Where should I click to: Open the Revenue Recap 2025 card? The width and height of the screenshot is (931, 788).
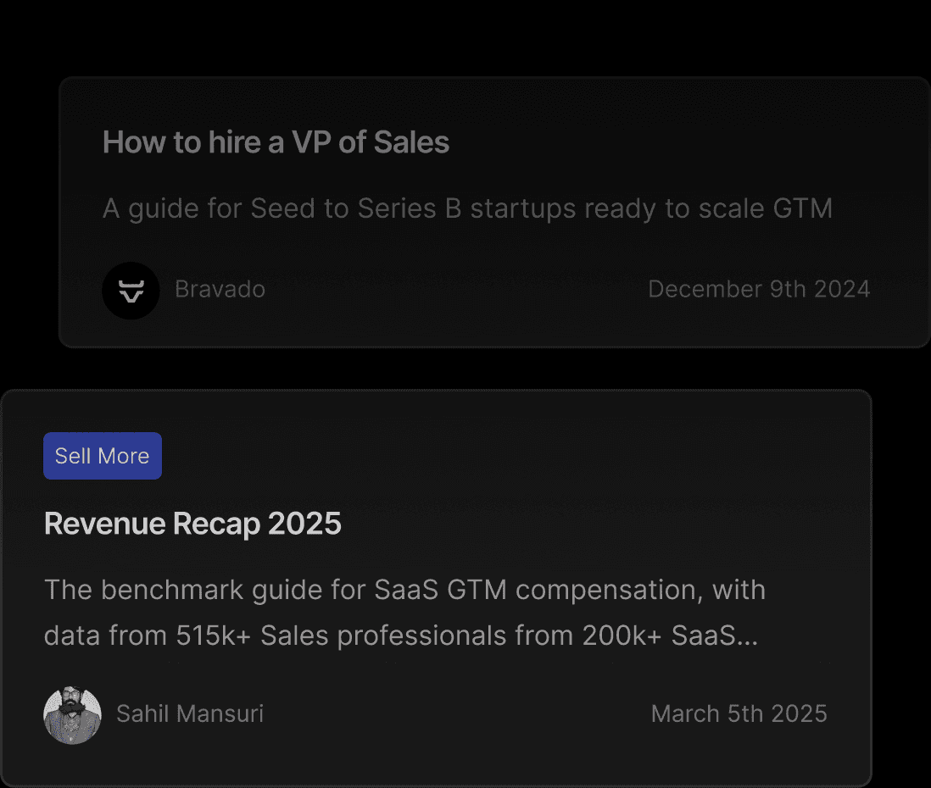click(x=436, y=587)
